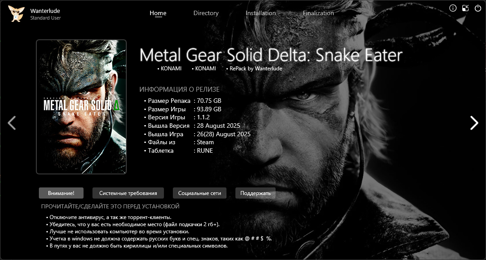
Task: Click the Поддержать button
Action: click(x=256, y=193)
